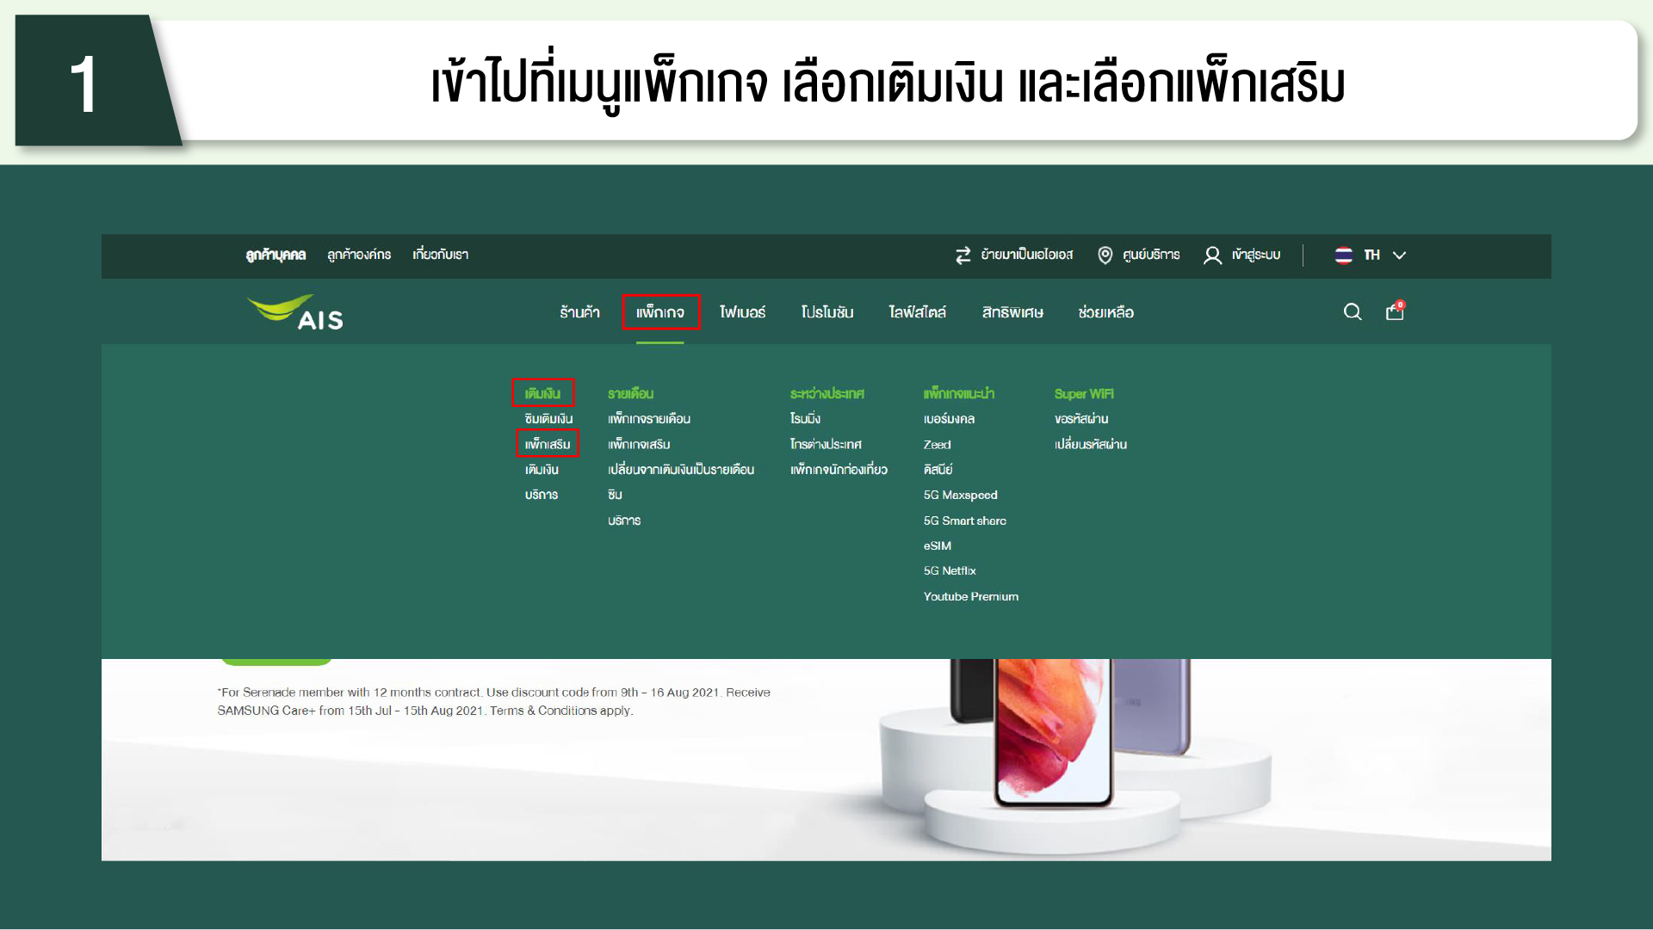Open ขอรหัสผ่าน link
Image resolution: width=1653 pixels, height=930 pixels.
(1081, 419)
